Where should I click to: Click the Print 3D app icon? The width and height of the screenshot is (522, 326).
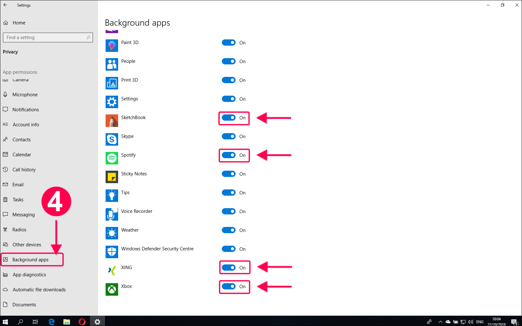pos(112,83)
